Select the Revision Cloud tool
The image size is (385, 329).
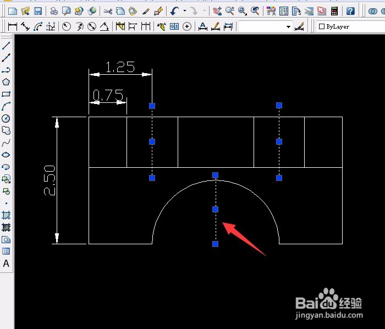coord(6,130)
